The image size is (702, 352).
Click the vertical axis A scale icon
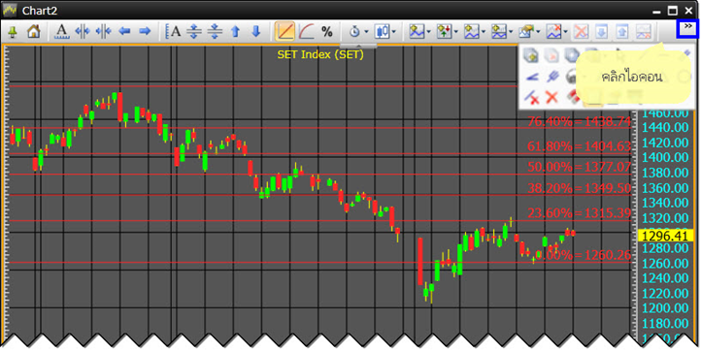tap(173, 32)
